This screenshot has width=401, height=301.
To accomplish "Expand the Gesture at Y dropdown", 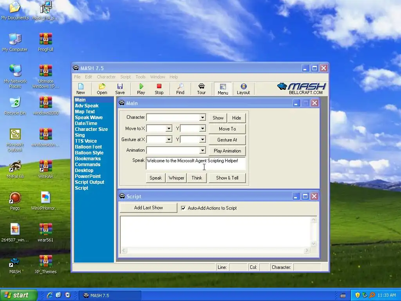I will click(202, 140).
